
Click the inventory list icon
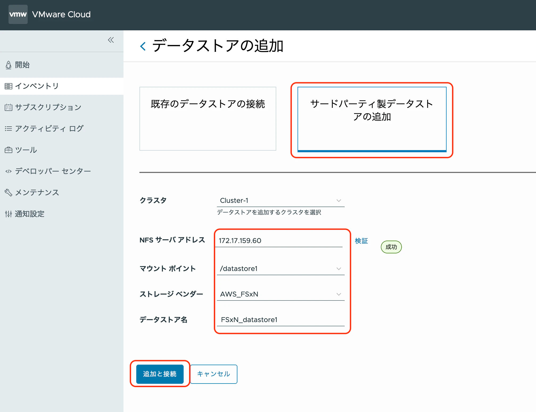pyautogui.click(x=9, y=86)
